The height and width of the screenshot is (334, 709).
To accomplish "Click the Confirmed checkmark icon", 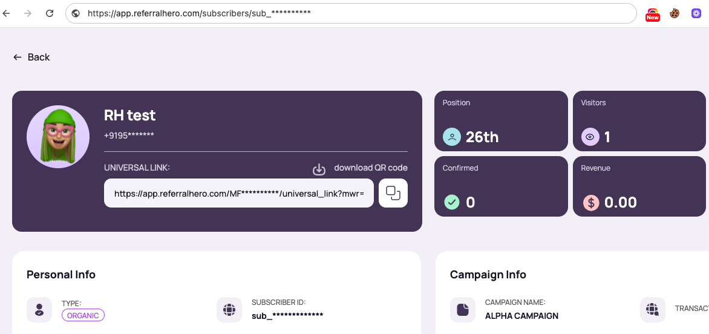I will click(x=451, y=202).
